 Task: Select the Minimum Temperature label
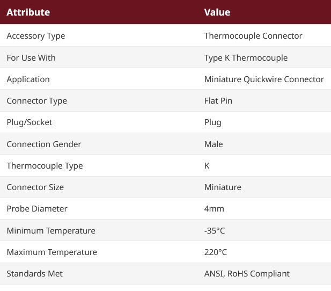click(51, 230)
